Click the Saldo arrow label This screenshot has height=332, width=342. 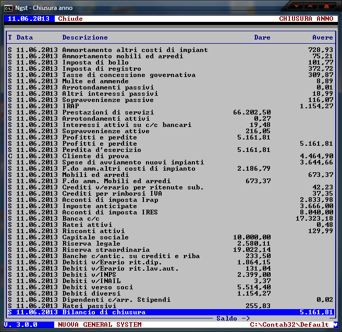(x=233, y=318)
